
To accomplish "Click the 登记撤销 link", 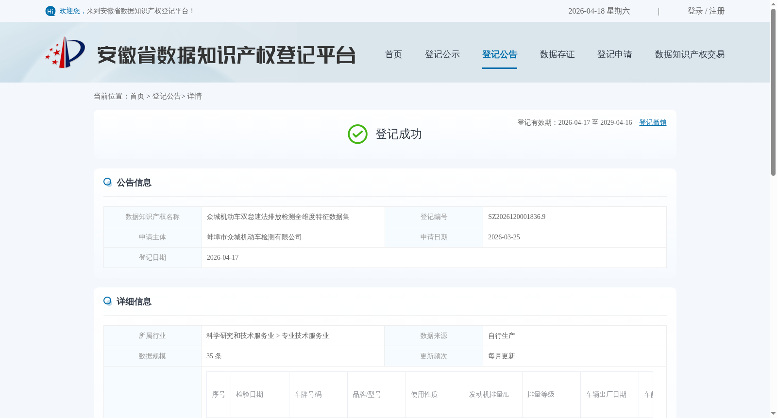I will [653, 122].
